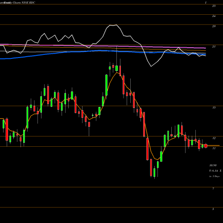
Task: Select the price axis label '25'
Action: pyautogui.click(x=214, y=6)
